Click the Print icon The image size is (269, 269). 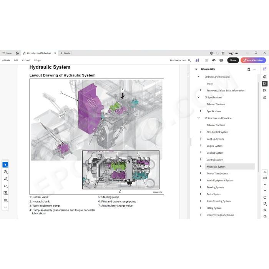(221, 60)
